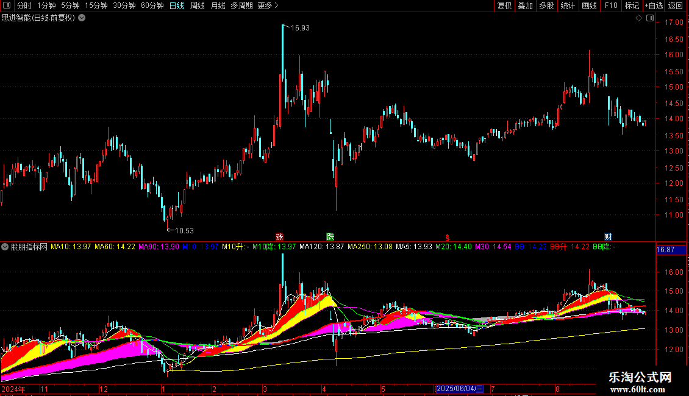Click the 16.87 cursor price box
Screen dimensions: 689x396
point(671,250)
